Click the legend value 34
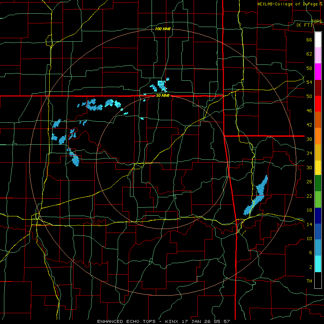 [x=309, y=153]
